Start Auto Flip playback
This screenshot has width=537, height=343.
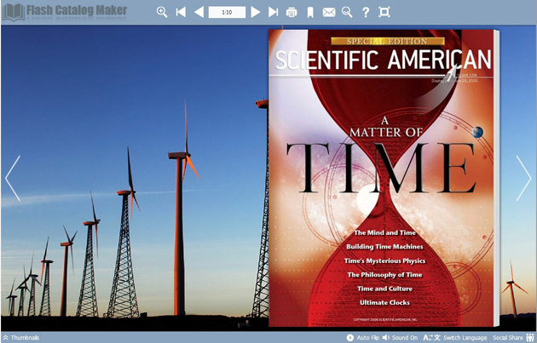click(362, 338)
